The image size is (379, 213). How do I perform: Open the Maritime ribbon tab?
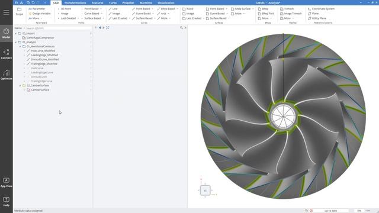(x=146, y=2)
